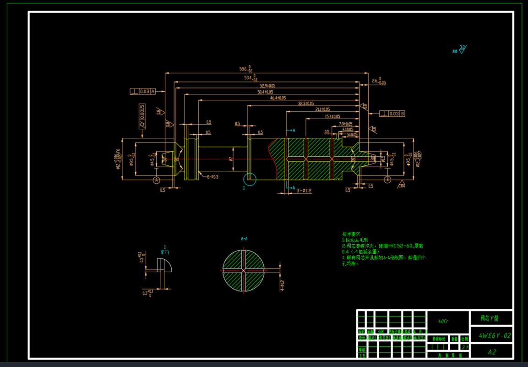Click the A2 sheet size cell
Image resolution: width=528 pixels, height=367 pixels.
point(492,352)
